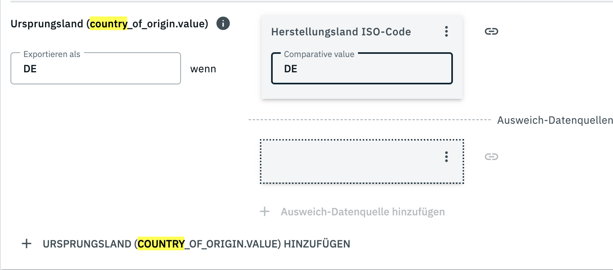
Task: Click the "Exportieren als" floating field label
Action: pos(52,54)
